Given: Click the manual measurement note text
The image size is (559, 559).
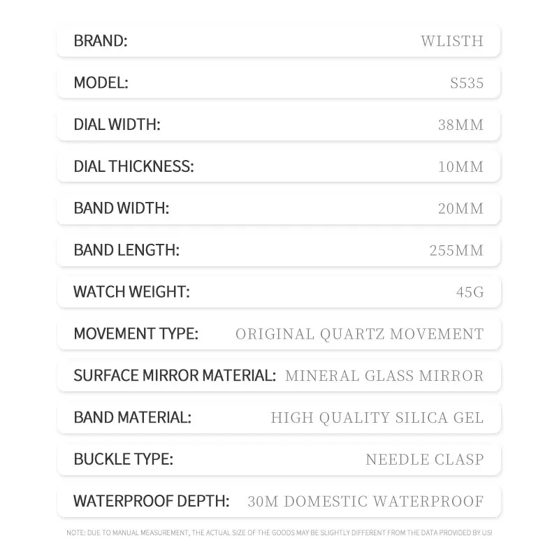Looking at the screenshot, I should click(x=279, y=532).
